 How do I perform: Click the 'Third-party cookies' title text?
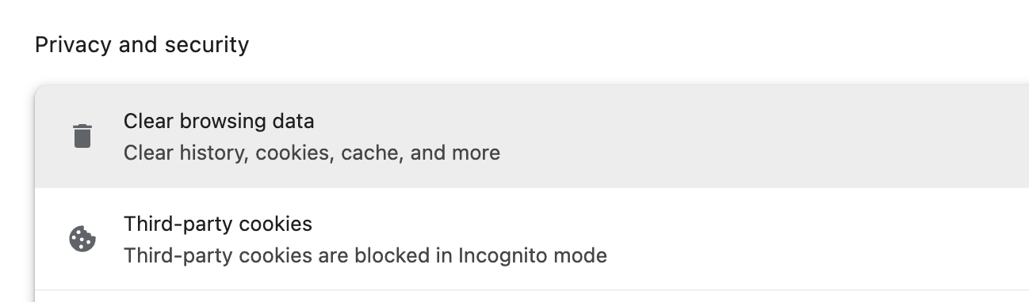(x=218, y=224)
